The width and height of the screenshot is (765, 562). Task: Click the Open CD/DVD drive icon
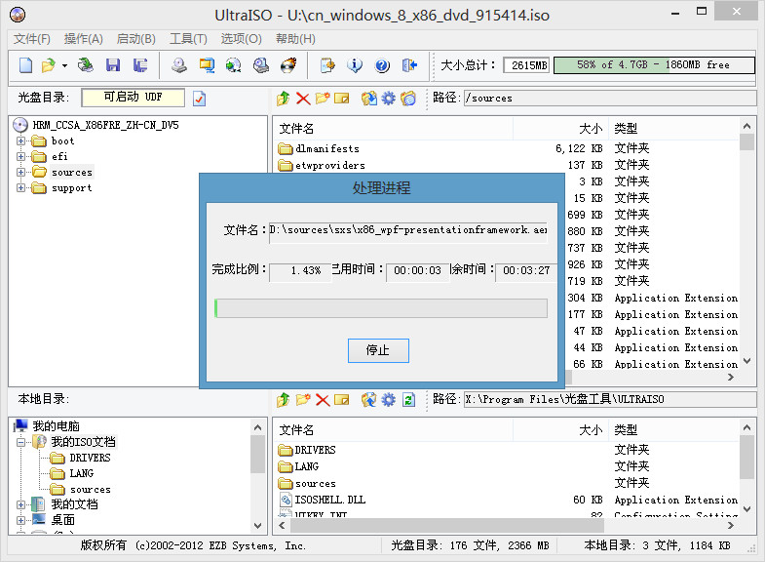point(86,65)
